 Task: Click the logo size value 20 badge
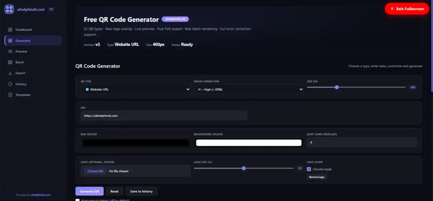(299, 168)
